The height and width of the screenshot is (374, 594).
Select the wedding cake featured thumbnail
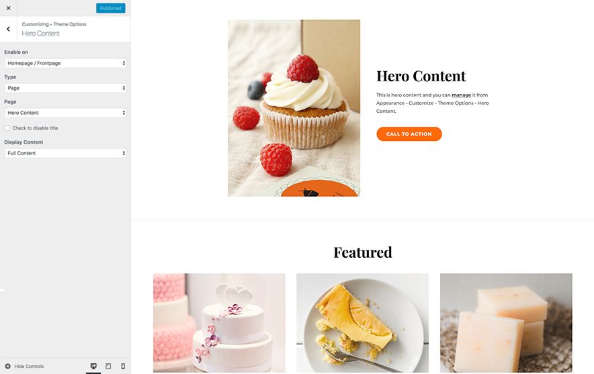click(219, 323)
